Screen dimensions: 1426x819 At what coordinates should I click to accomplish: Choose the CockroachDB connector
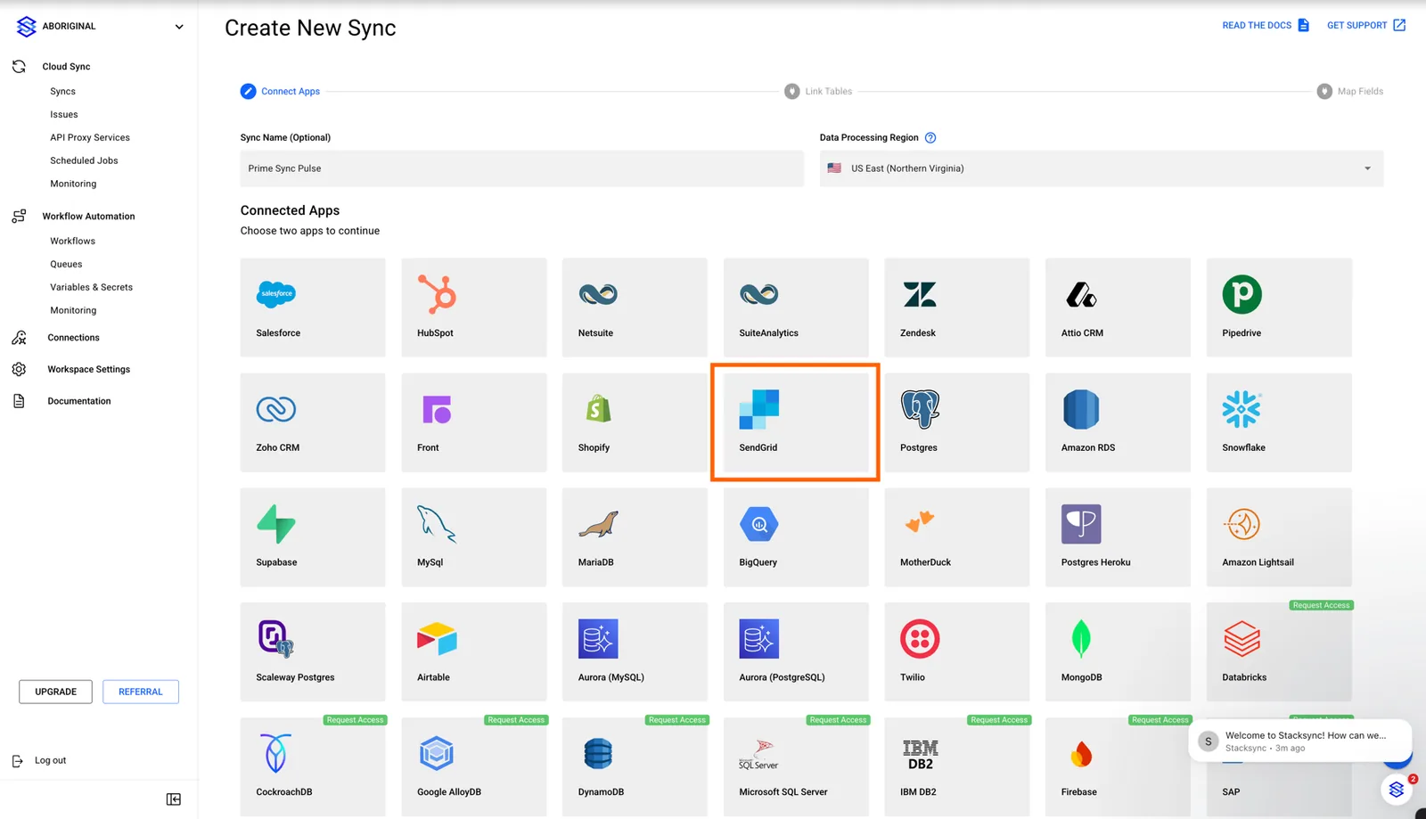(313, 766)
